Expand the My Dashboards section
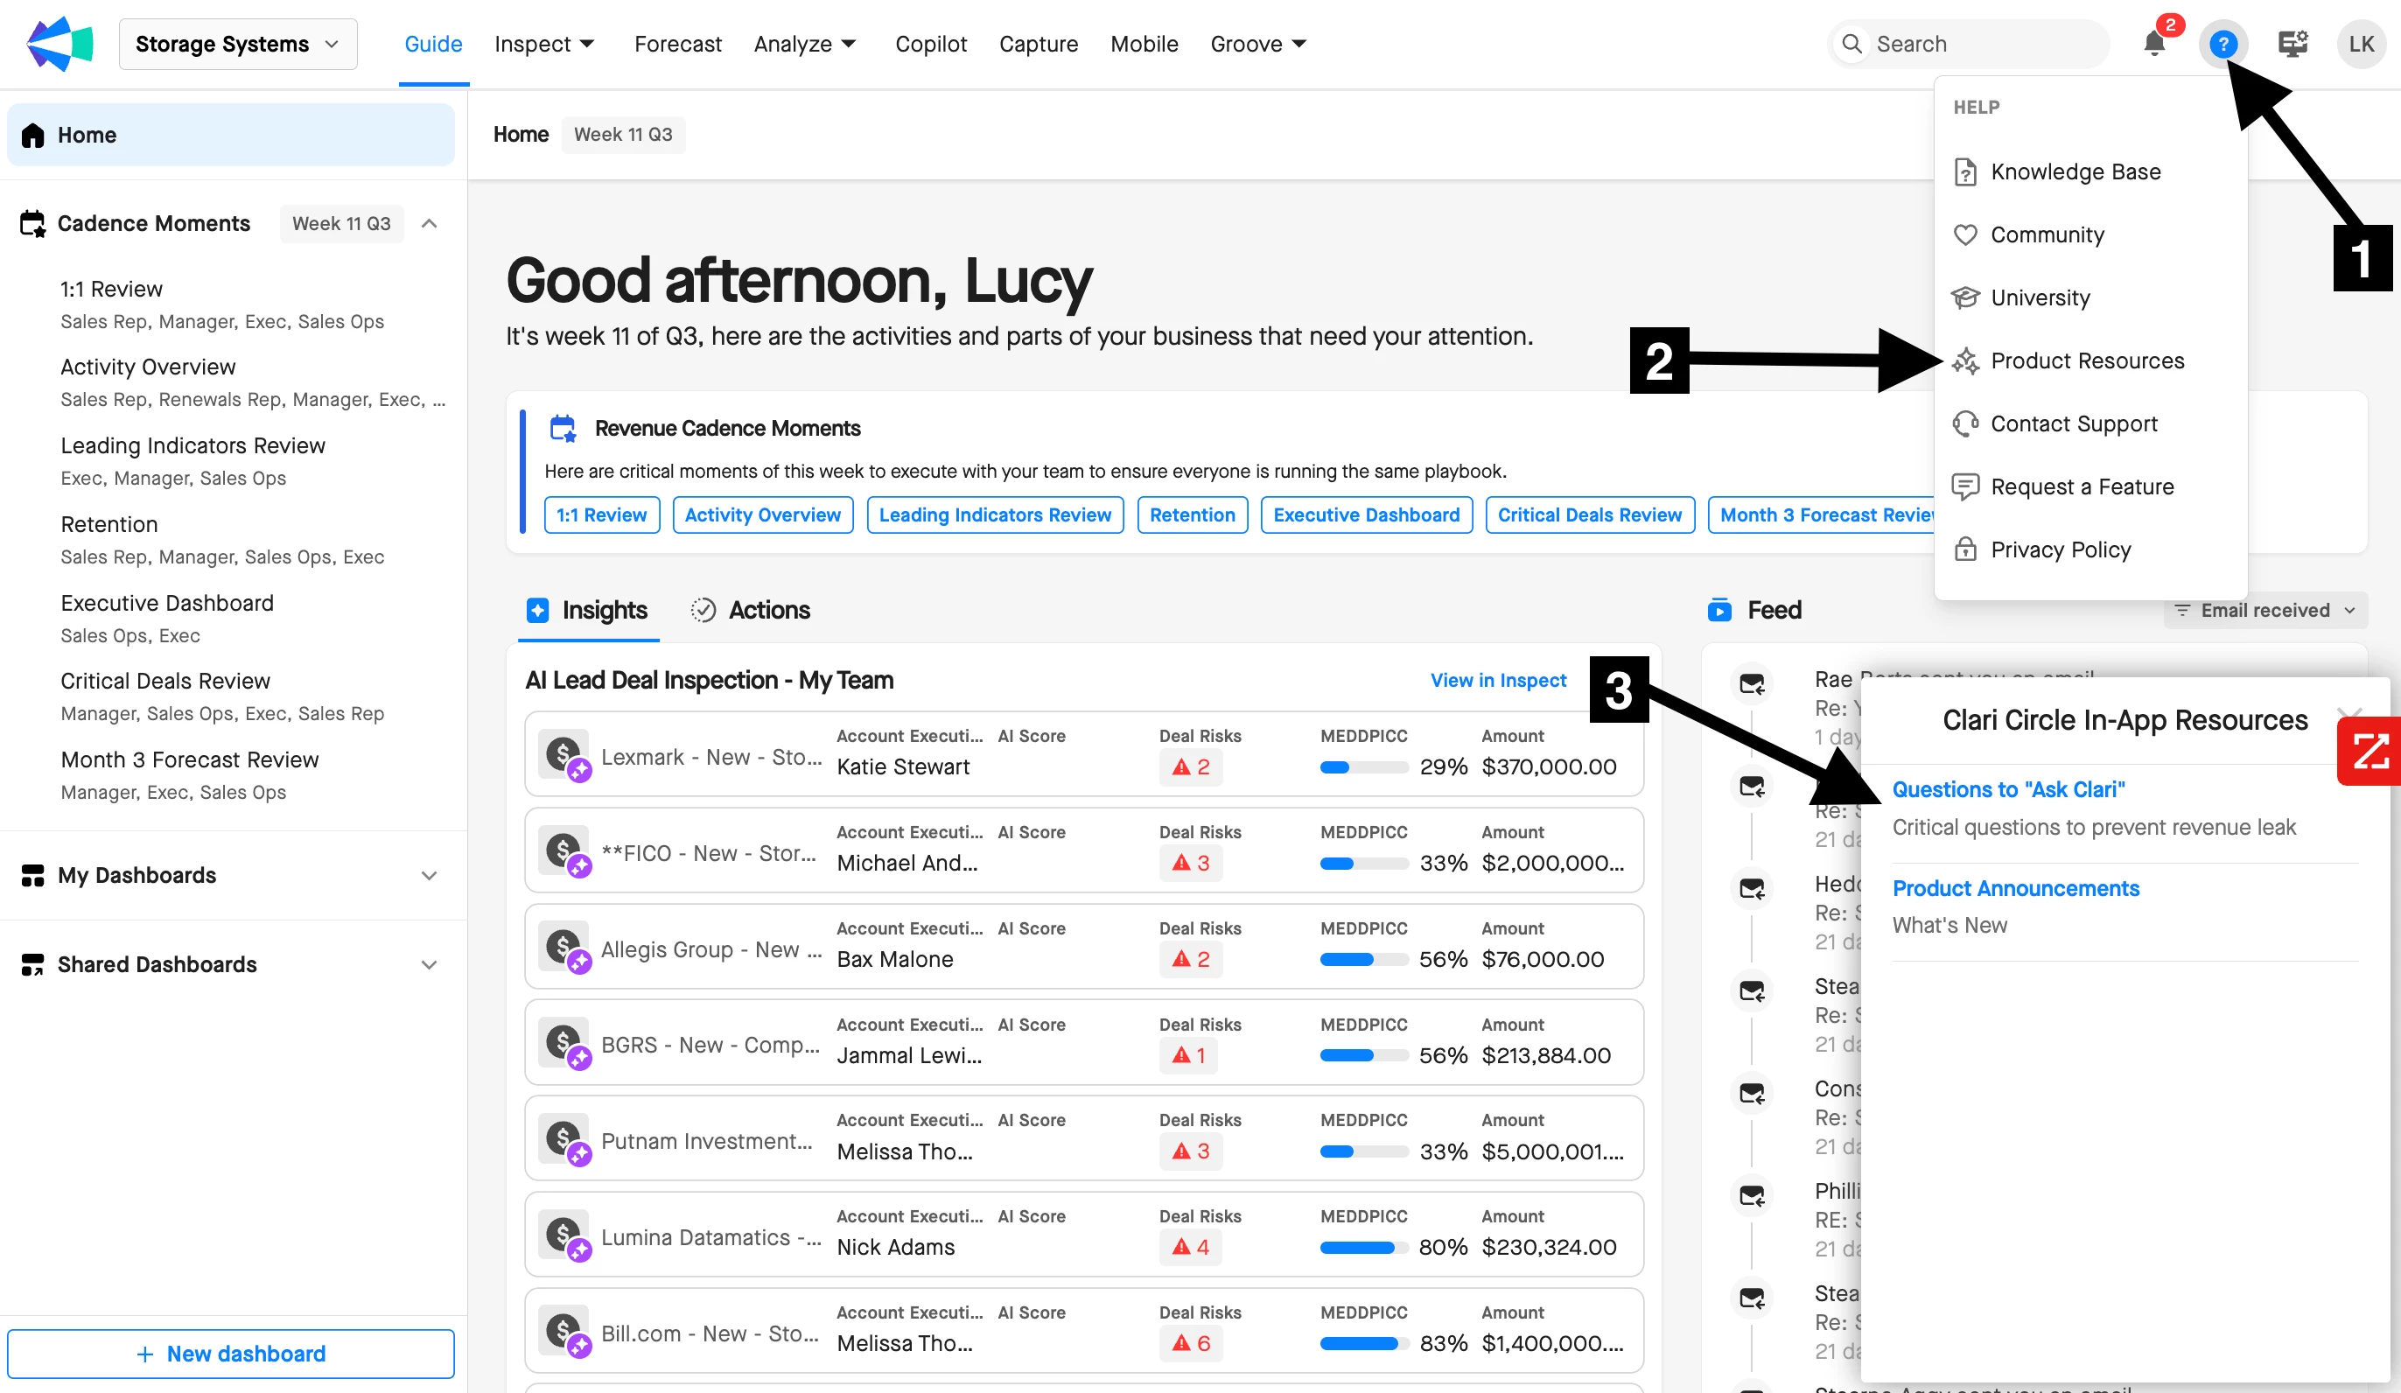Image resolution: width=2401 pixels, height=1393 pixels. [429, 875]
